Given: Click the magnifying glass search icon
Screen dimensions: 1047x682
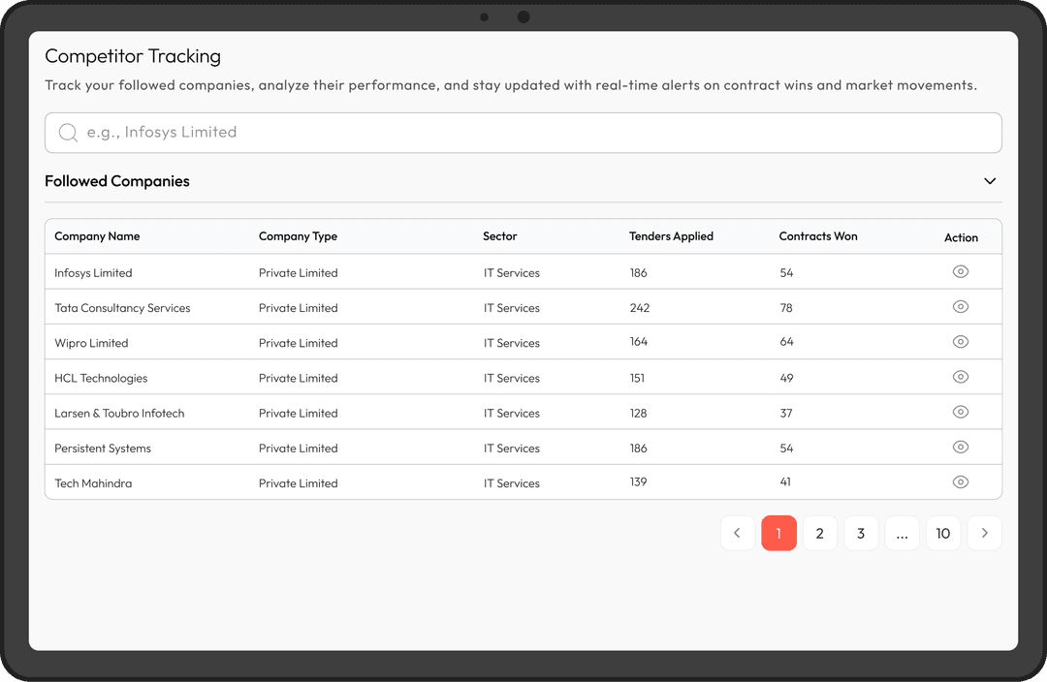Looking at the screenshot, I should pyautogui.click(x=67, y=132).
